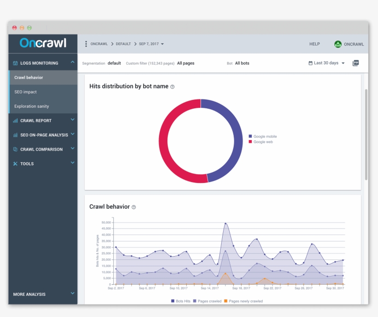Open the three-dot menu beside ONCRAWL breadcrumb
This screenshot has width=378, height=317.
86,44
